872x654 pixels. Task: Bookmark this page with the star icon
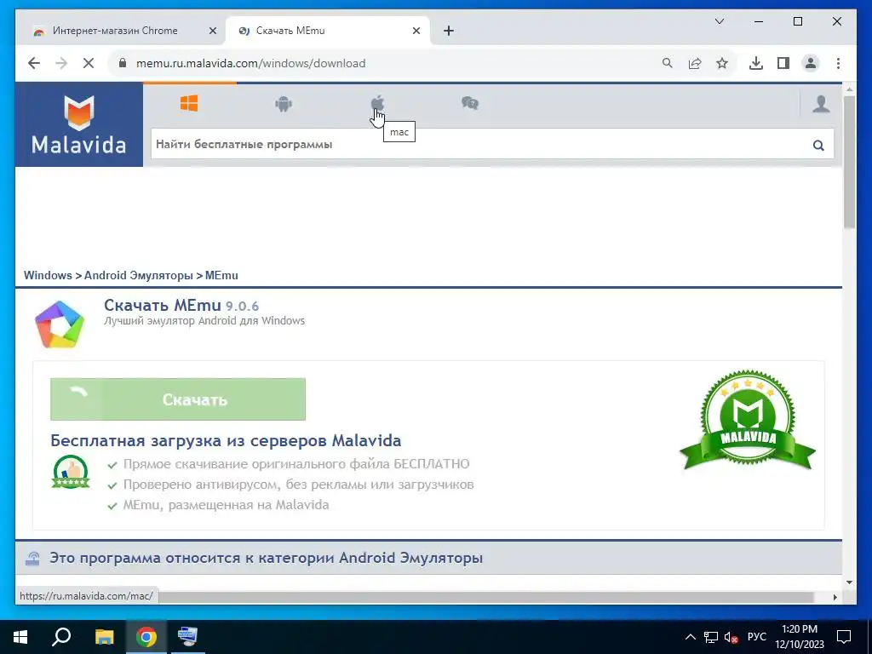pos(722,63)
